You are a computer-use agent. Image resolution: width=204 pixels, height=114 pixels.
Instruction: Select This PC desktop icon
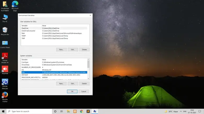(x=5, y=18)
